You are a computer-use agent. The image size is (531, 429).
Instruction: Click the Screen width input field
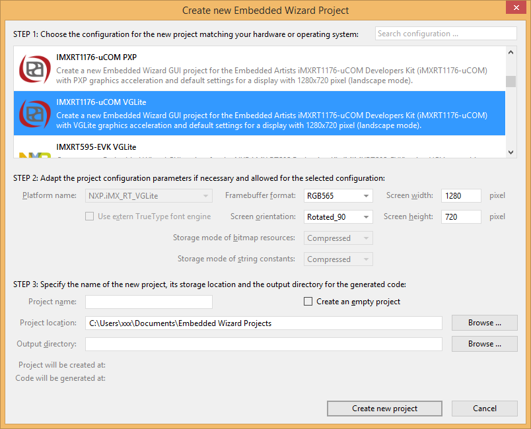[461, 196]
